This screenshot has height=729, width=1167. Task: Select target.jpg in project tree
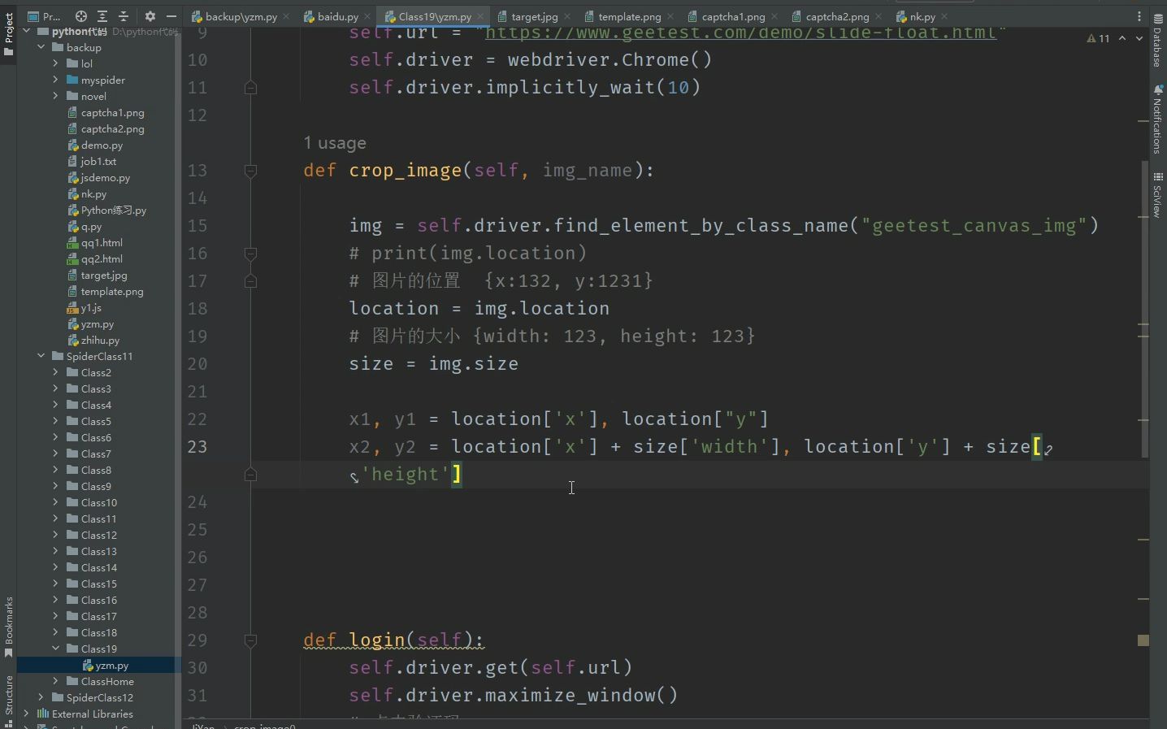104,275
